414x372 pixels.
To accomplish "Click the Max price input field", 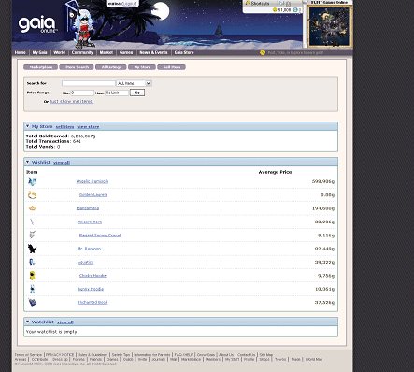I will coord(117,93).
